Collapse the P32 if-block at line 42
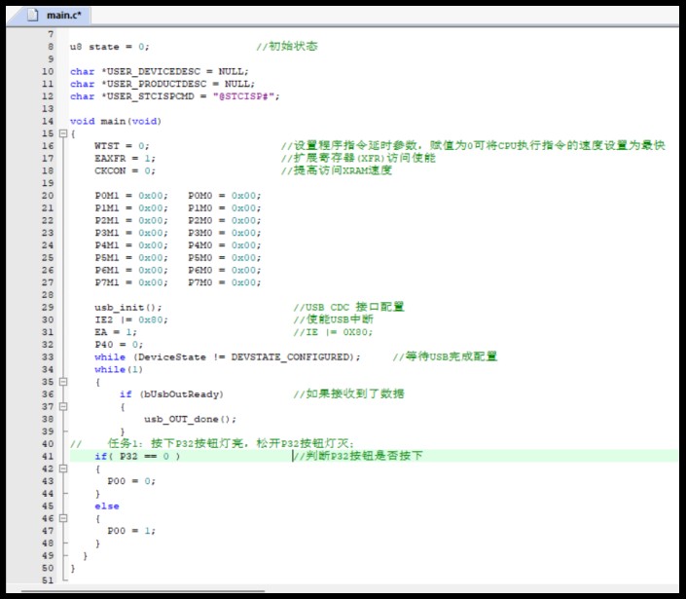The width and height of the screenshot is (686, 599). (63, 468)
